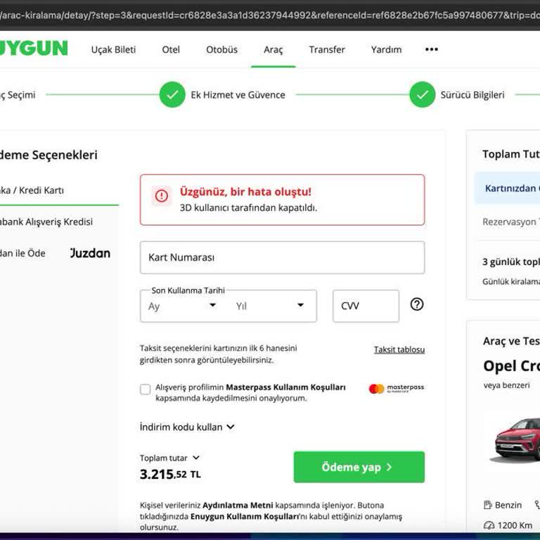This screenshot has height=540, width=540.
Task: Select the 'Üzgünüz, bir hata oluştu!' heading
Action: pyautogui.click(x=245, y=192)
